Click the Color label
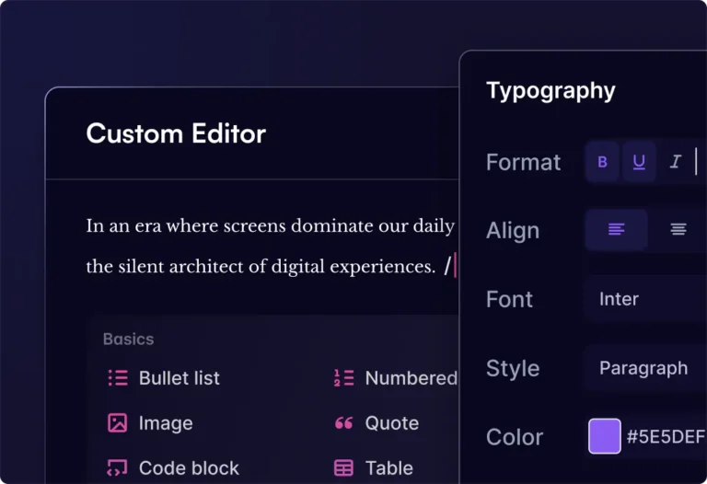 (x=515, y=437)
